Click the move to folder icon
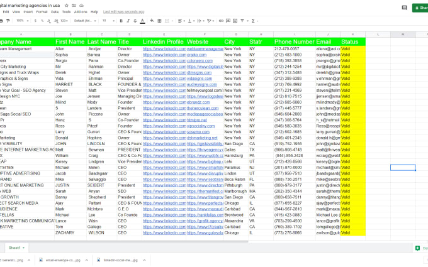 tap(74, 6)
